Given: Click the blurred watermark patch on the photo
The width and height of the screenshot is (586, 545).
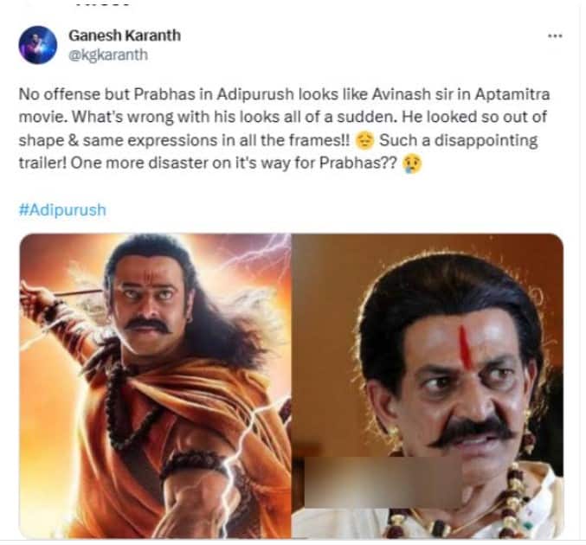Looking at the screenshot, I should [383, 482].
